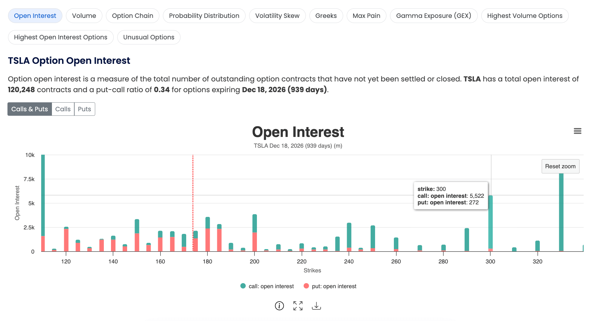Reset the chart zoom
592x321 pixels.
click(x=560, y=166)
